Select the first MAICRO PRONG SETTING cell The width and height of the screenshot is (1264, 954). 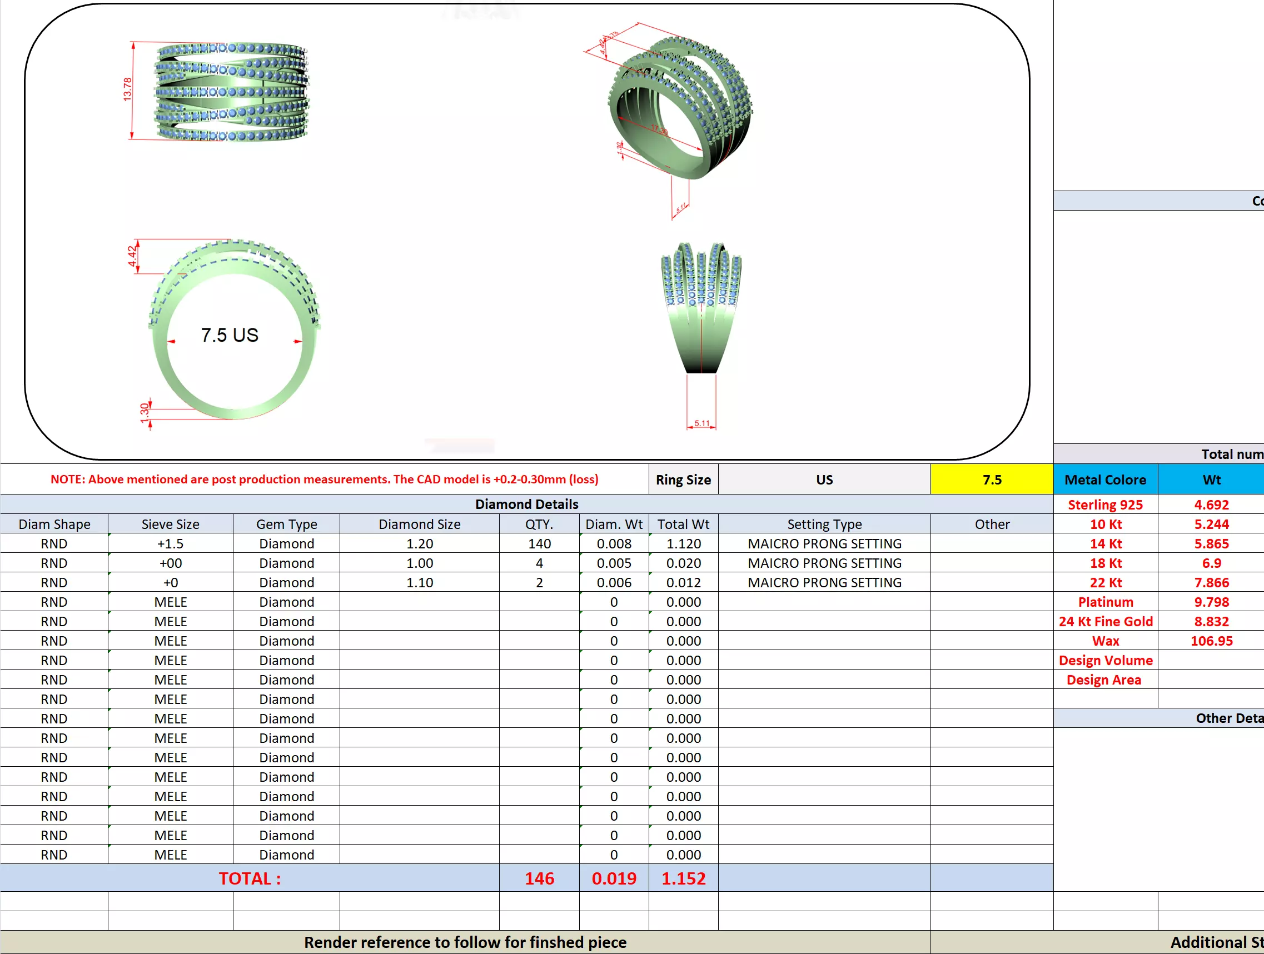click(824, 543)
